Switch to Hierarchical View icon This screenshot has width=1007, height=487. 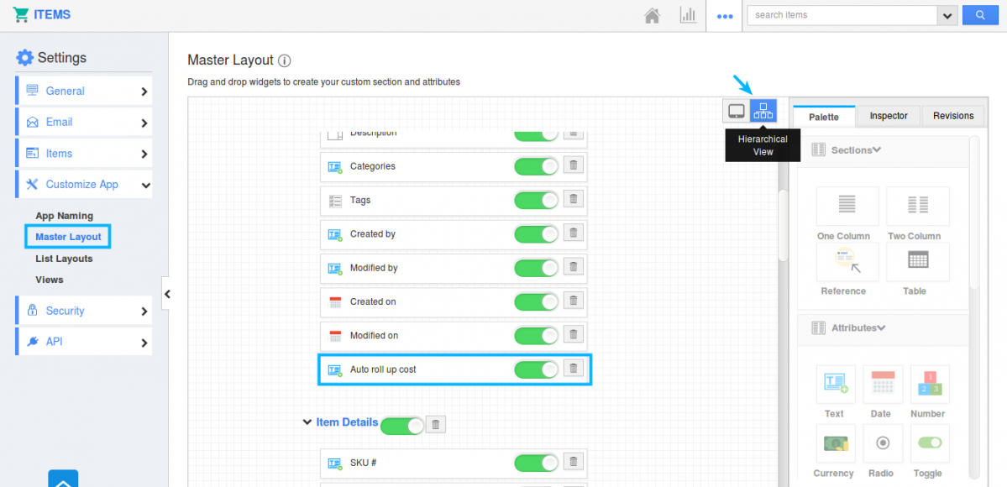pyautogui.click(x=763, y=111)
